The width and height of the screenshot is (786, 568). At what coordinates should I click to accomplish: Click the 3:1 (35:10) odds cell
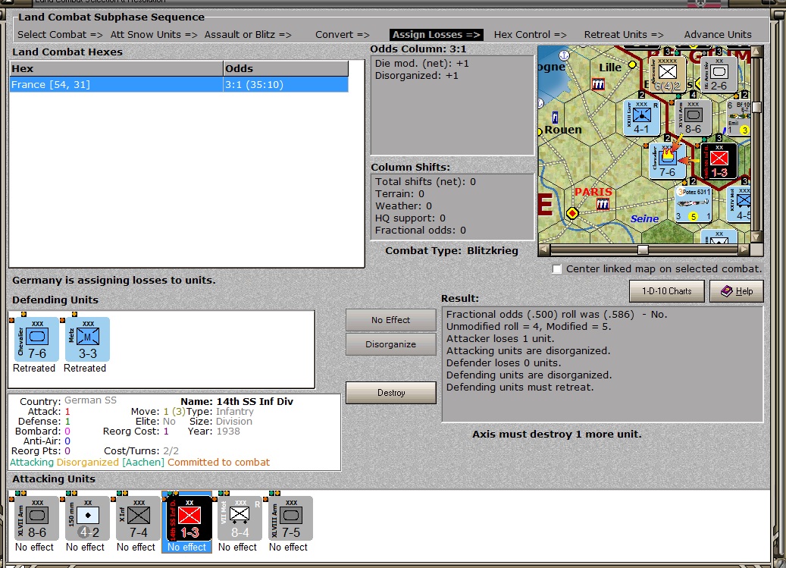[286, 85]
